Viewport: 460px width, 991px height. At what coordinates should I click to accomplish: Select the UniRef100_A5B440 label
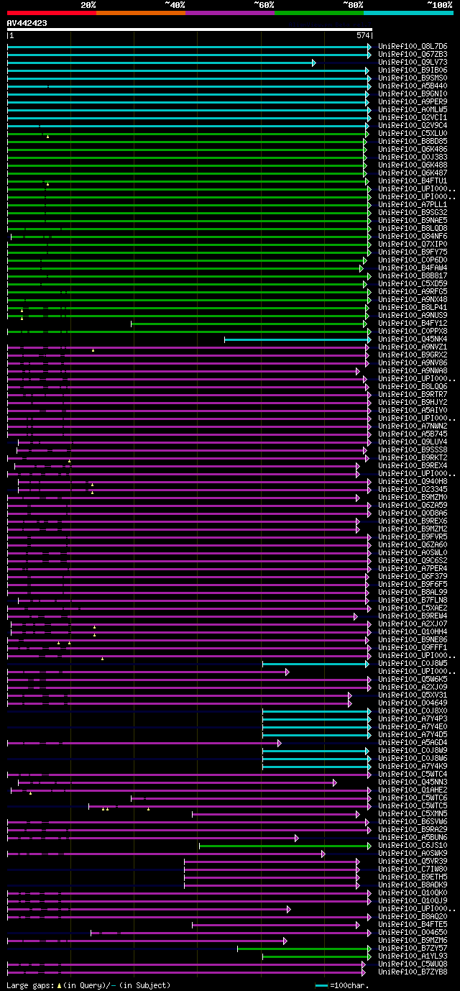point(413,86)
